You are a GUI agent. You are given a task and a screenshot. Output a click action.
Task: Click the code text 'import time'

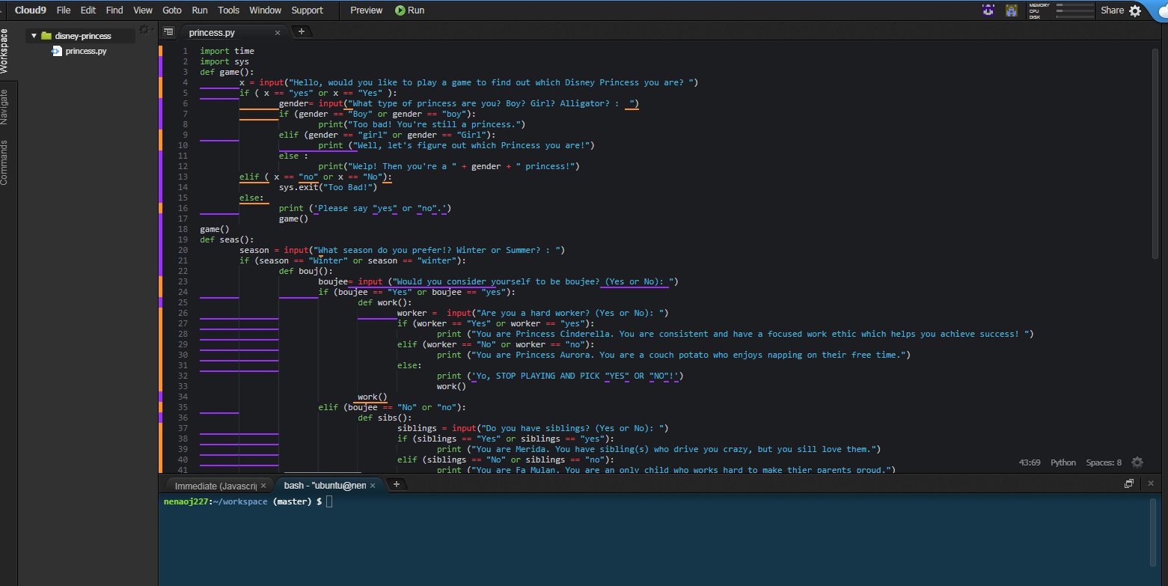227,51
